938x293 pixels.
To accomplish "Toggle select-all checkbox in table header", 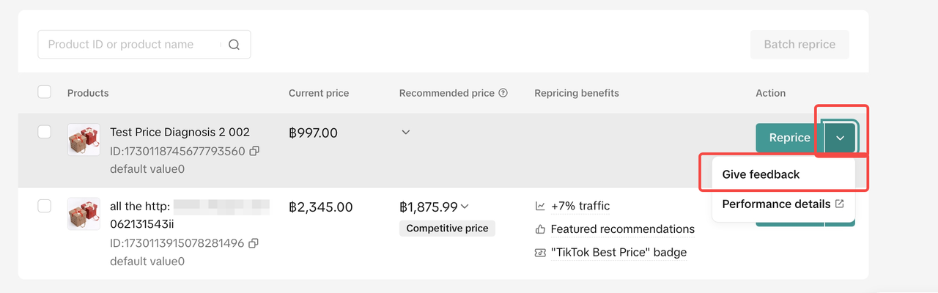I will [45, 92].
